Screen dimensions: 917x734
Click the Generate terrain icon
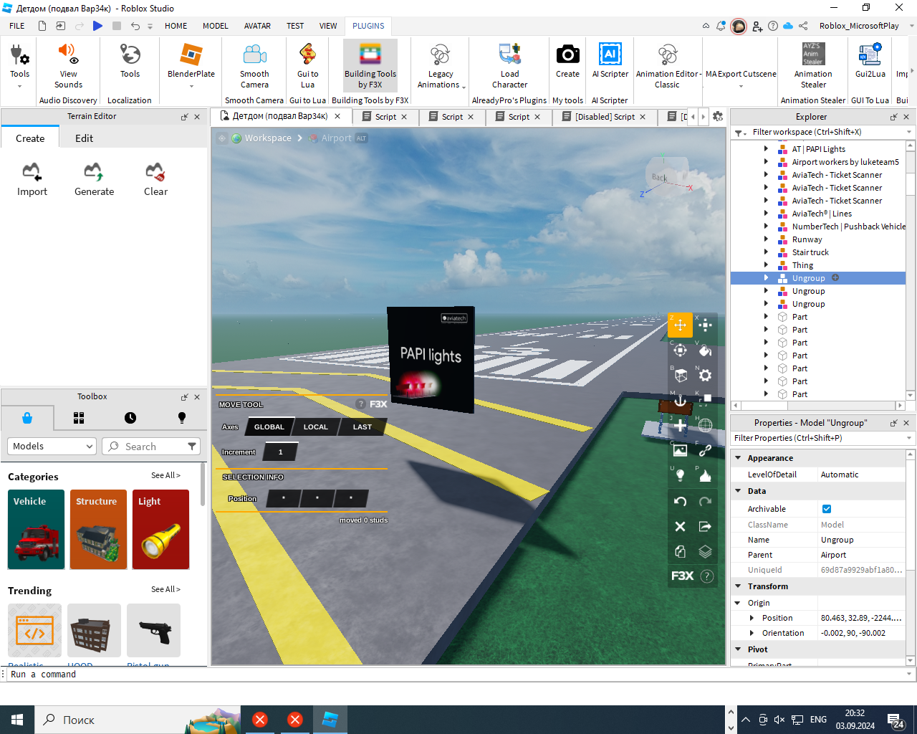pos(94,179)
